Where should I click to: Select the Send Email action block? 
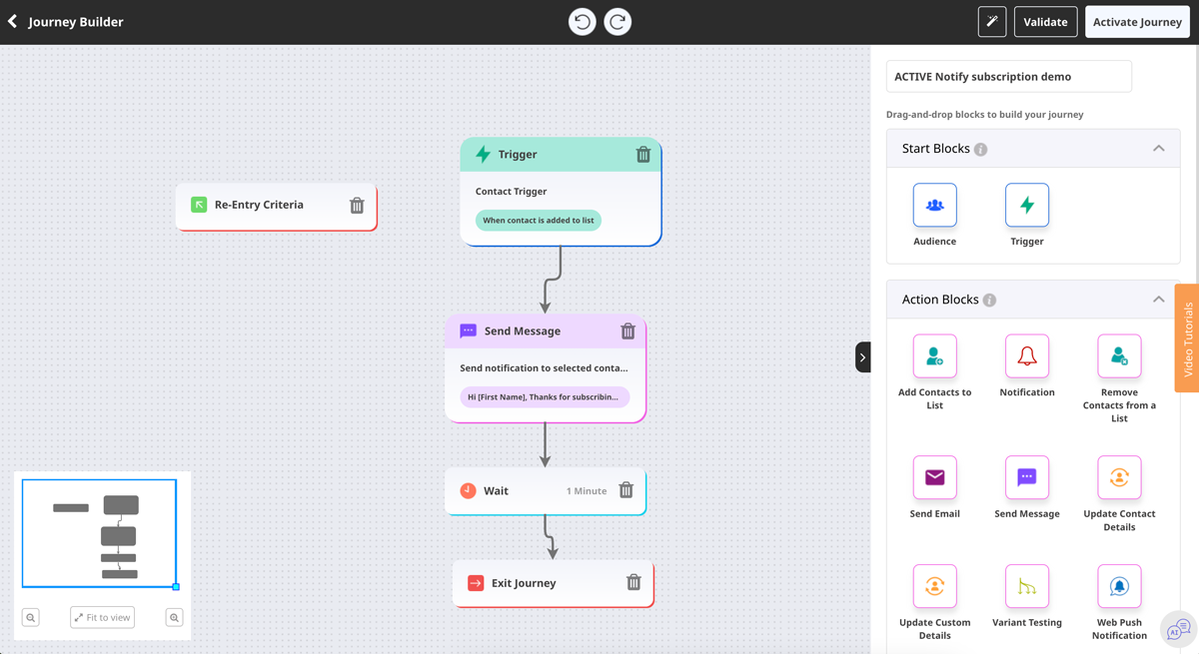pos(935,477)
